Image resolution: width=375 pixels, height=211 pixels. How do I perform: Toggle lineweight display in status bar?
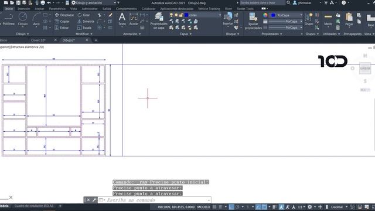click(274, 207)
